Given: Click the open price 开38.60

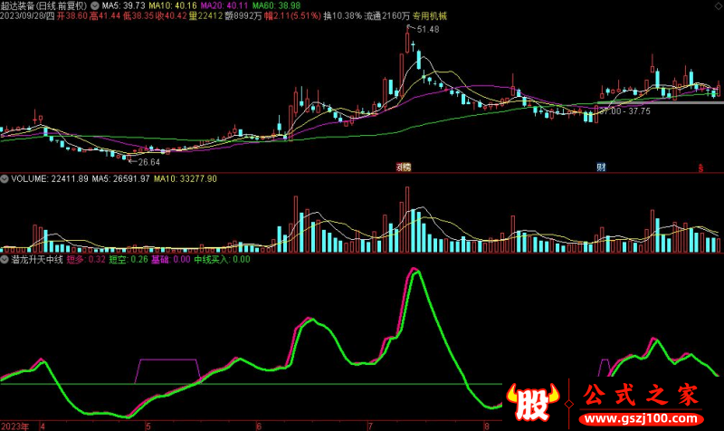Looking at the screenshot, I should point(72,16).
